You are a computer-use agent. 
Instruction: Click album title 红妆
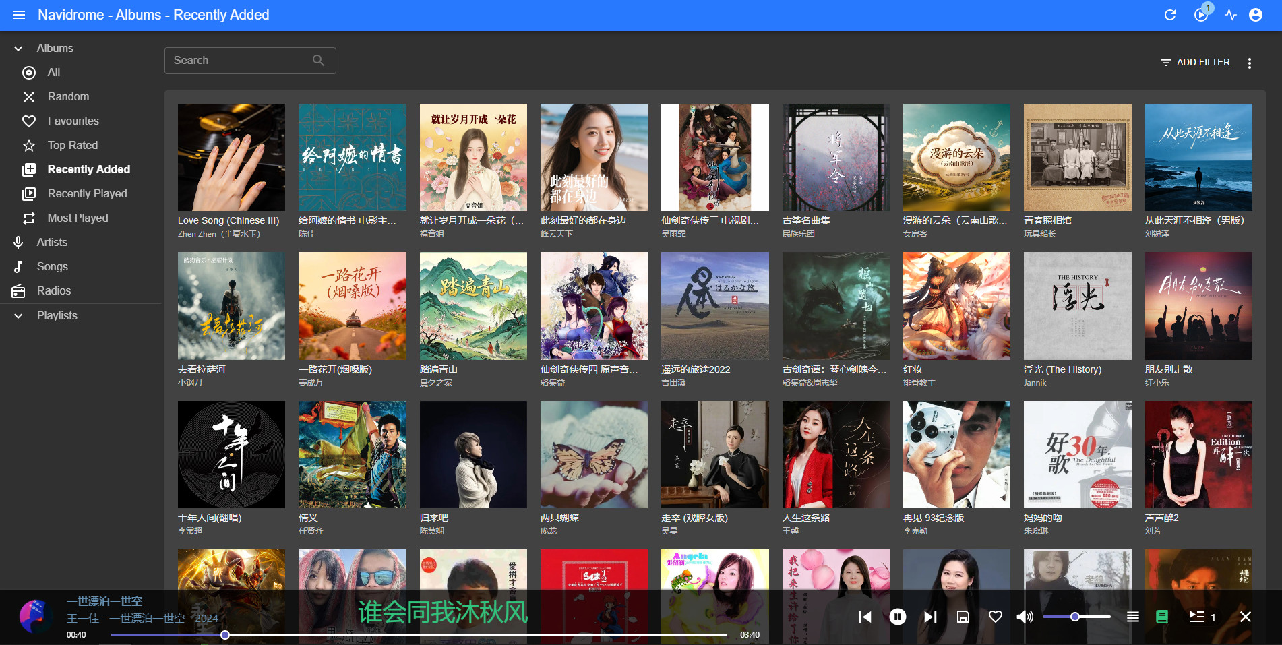coord(913,369)
